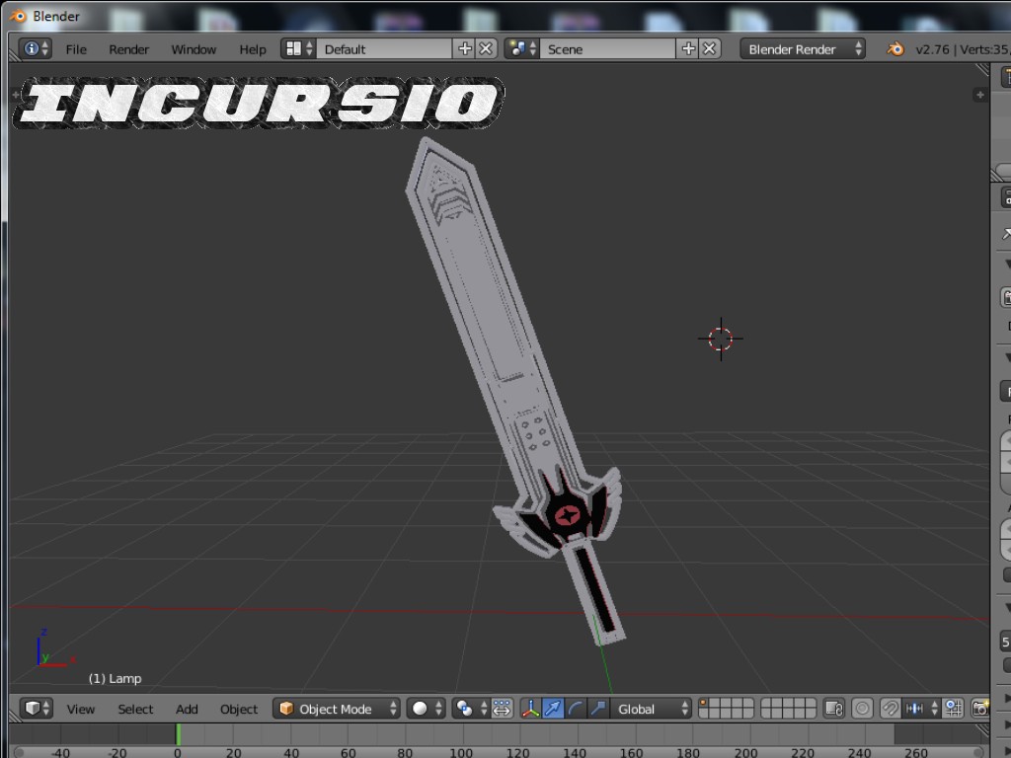Click the plus button to create a new scene
Screen dimensions: 1011x758
pyautogui.click(x=689, y=47)
